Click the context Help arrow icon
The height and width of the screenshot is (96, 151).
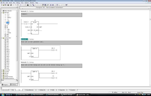66,5
